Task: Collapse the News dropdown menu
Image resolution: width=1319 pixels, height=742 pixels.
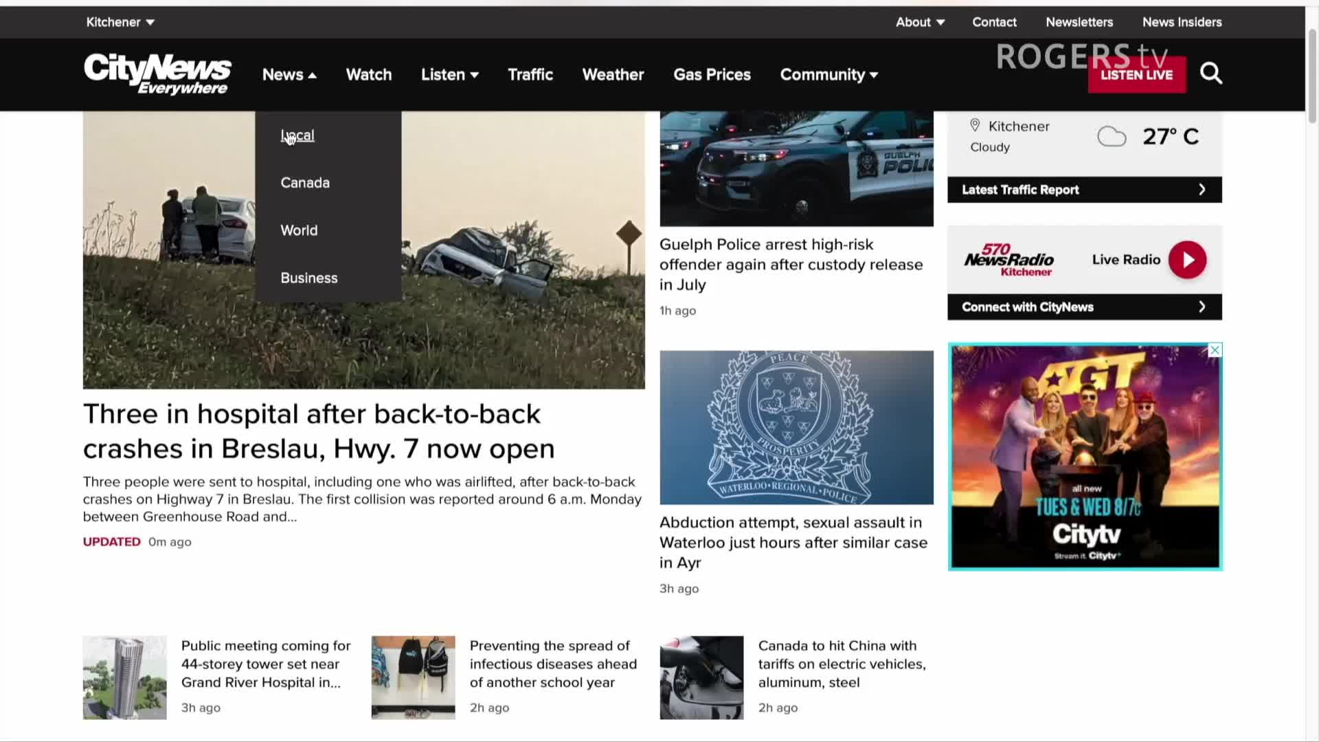Action: (x=289, y=74)
